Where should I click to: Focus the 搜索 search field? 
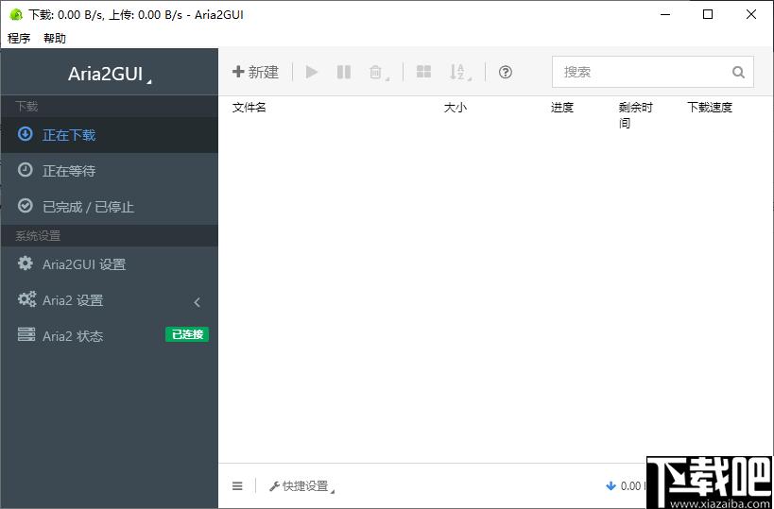point(653,72)
